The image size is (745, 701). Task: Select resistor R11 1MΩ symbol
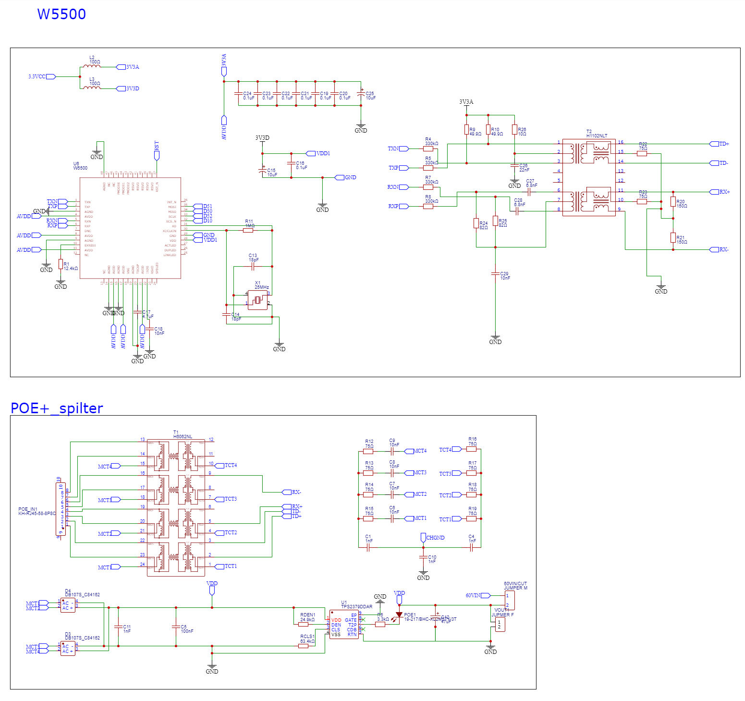coord(248,231)
